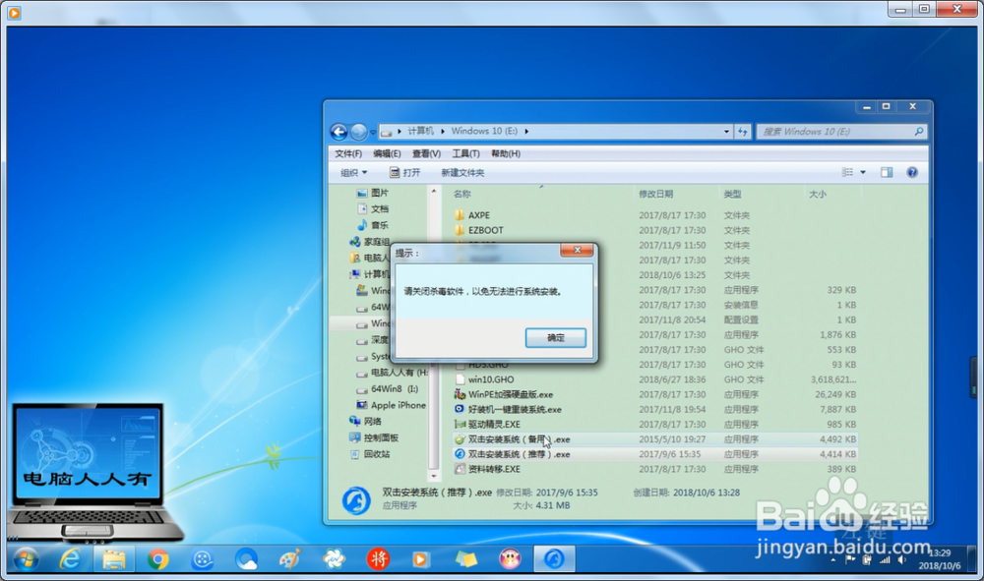The image size is (984, 581).
Task: Click 网络 in the navigation pane
Action: pos(372,421)
